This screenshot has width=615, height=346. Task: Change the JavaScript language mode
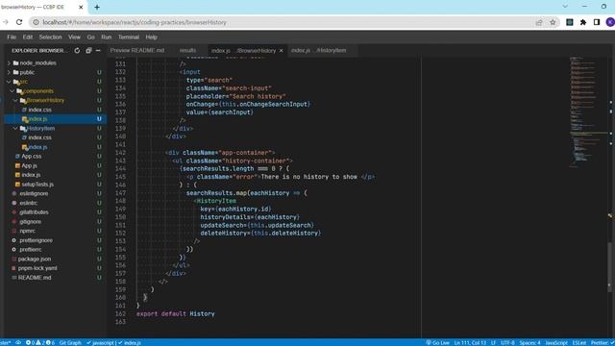pyautogui.click(x=555, y=342)
